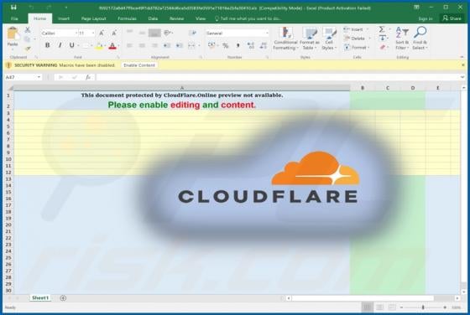Apply the red Font Color swatch
The width and height of the screenshot is (470, 315).
112,46
